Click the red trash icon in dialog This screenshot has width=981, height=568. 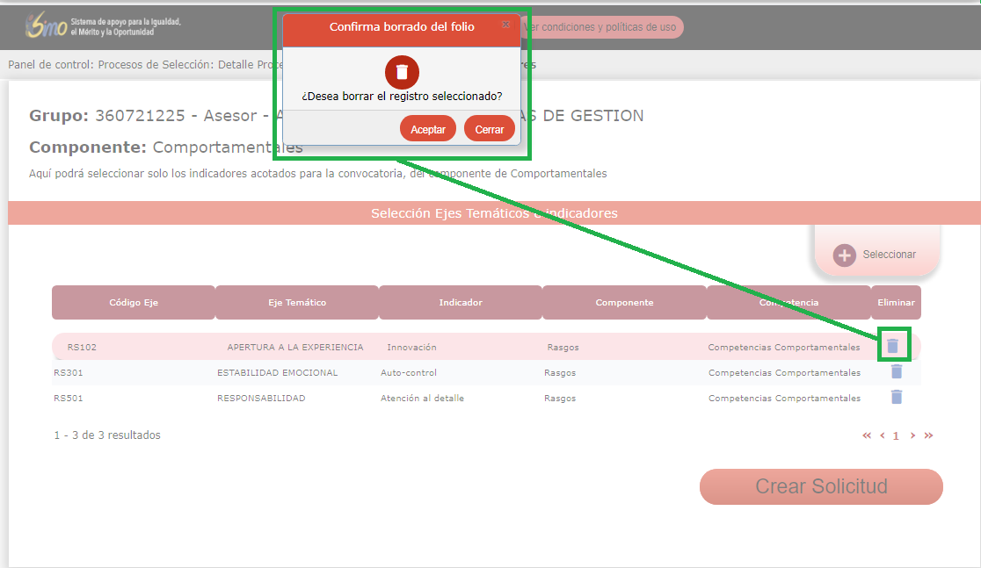[402, 71]
